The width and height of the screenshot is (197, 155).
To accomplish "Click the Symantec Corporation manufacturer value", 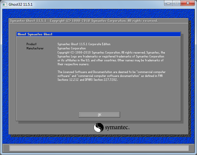I will [x=71, y=48].
